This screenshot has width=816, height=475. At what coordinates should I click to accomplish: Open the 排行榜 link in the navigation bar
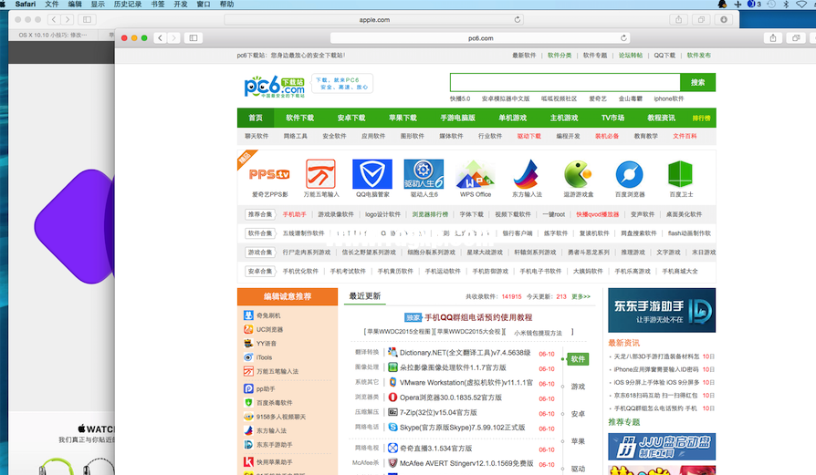[701, 118]
